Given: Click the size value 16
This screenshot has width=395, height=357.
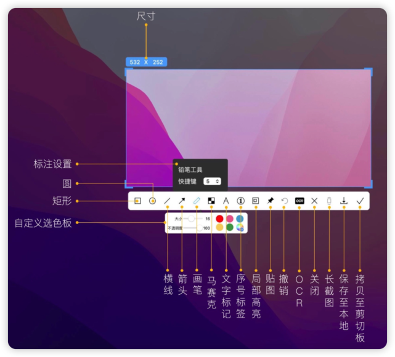Looking at the screenshot, I should [x=208, y=219].
